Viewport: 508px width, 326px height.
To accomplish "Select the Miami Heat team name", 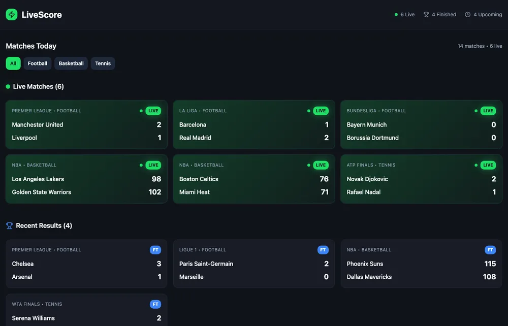I will 195,192.
